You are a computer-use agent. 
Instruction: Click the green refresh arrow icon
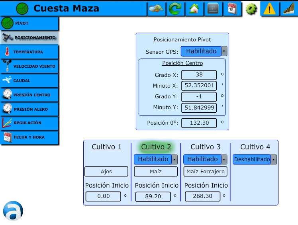(174, 9)
